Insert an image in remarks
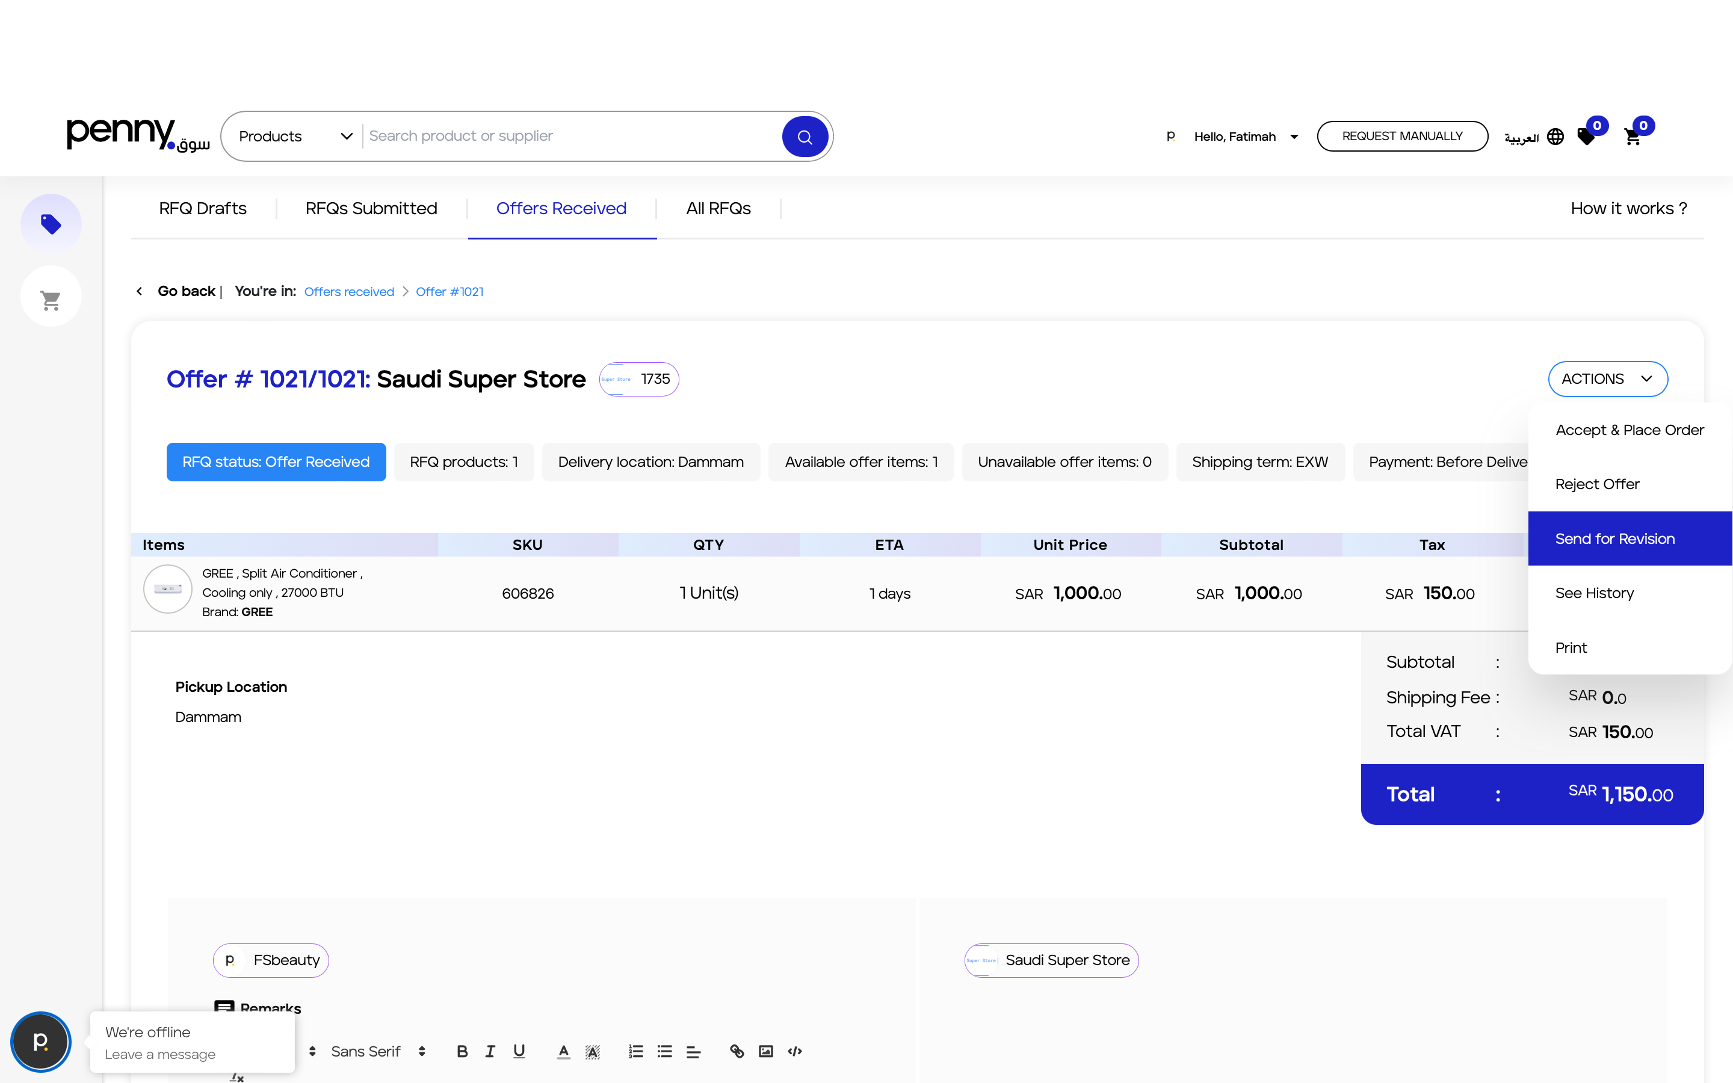 [x=765, y=1052]
